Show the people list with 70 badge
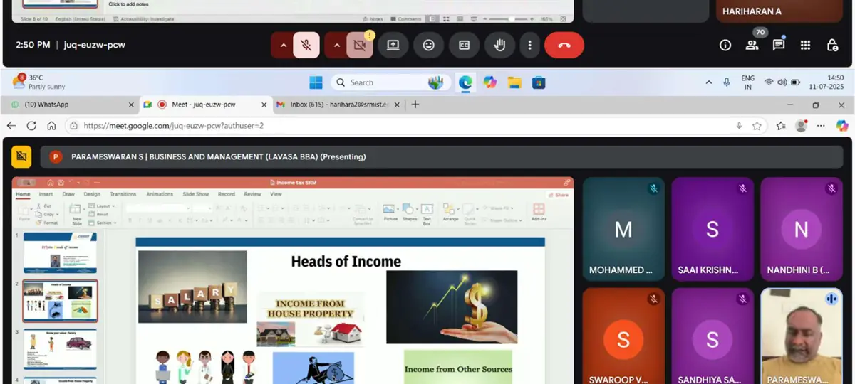Viewport: 855px width, 384px height. coord(752,45)
